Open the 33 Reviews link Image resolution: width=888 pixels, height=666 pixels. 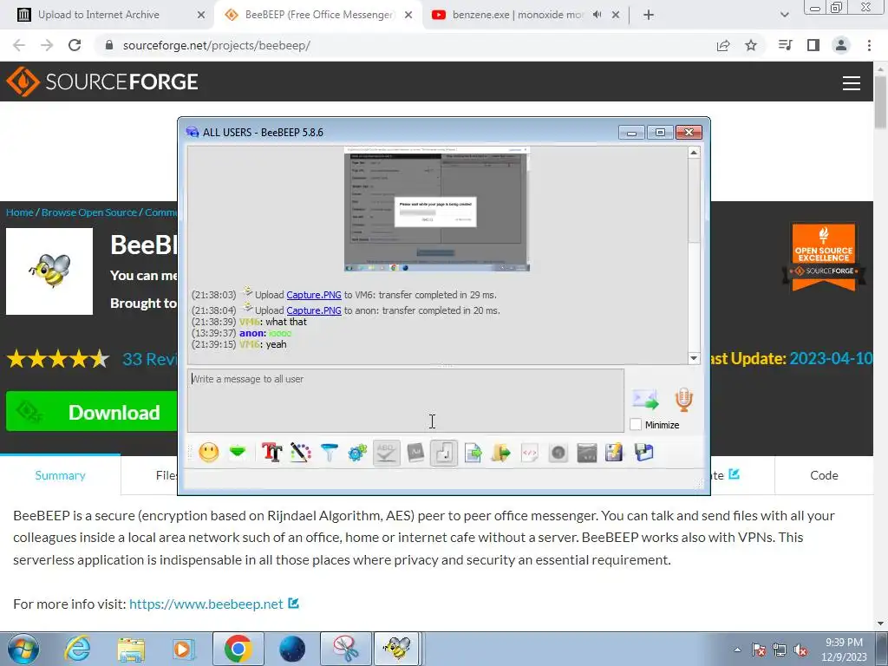(x=149, y=359)
